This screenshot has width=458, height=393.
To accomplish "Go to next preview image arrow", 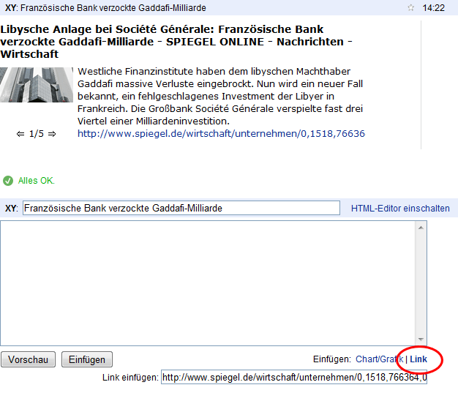I will tap(52, 134).
